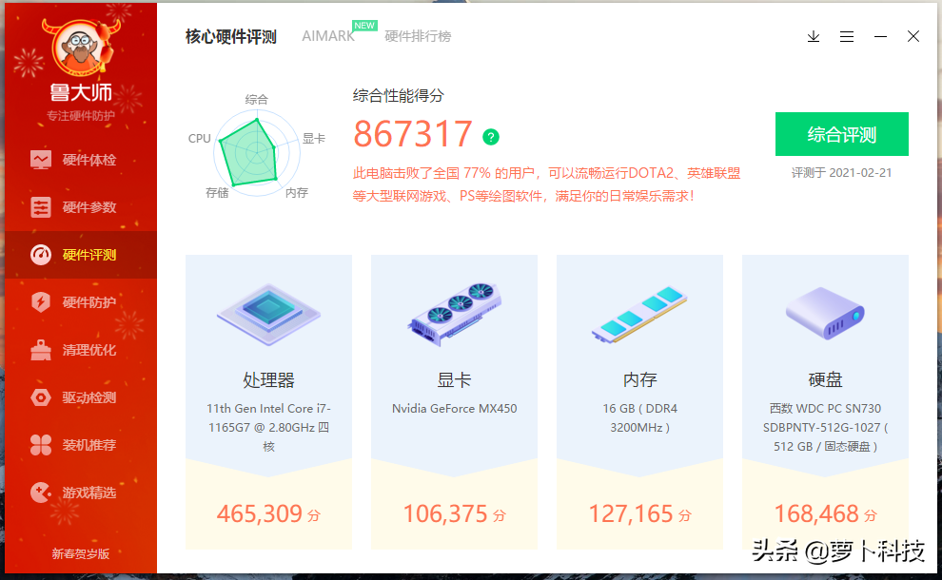Open 装机推荐 in the sidebar
This screenshot has width=942, height=580.
[81, 444]
